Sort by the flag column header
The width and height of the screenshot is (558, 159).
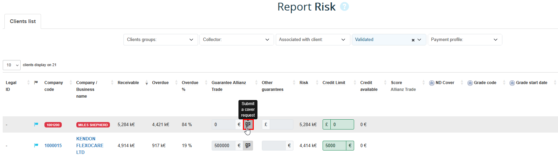(36, 82)
